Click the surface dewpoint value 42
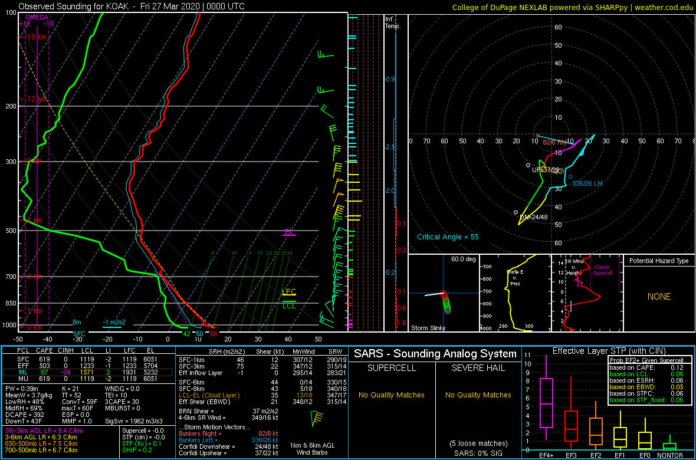Screen dimensions: 696x460 pyautogui.click(x=186, y=334)
